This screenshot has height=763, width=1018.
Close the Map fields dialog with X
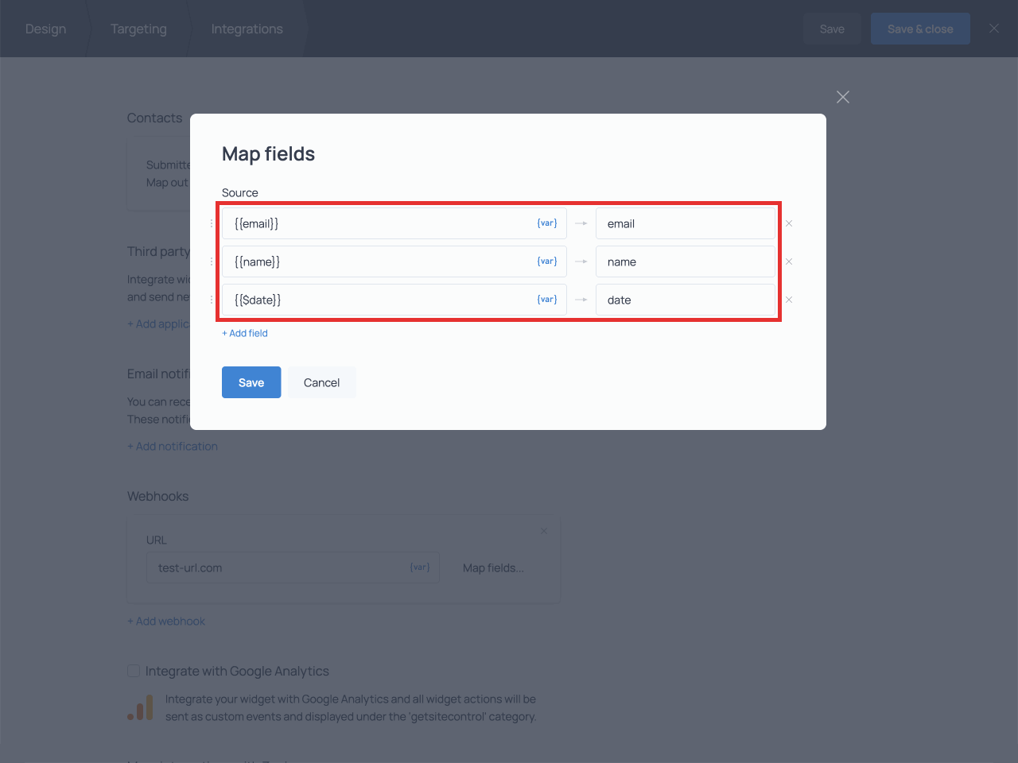pos(843,97)
